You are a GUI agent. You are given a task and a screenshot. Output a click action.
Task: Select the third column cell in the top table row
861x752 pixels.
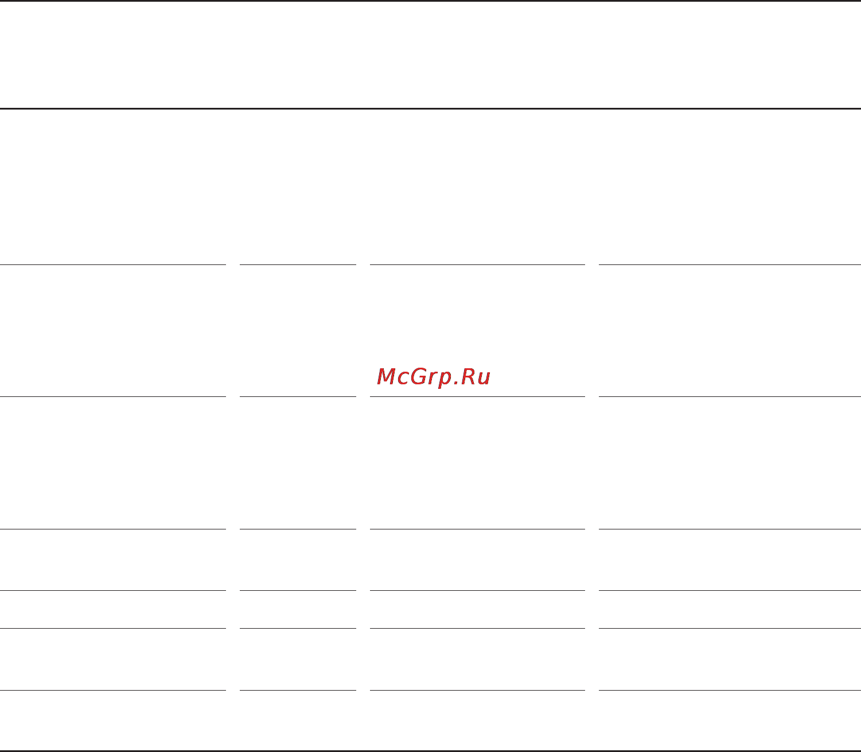[477, 186]
